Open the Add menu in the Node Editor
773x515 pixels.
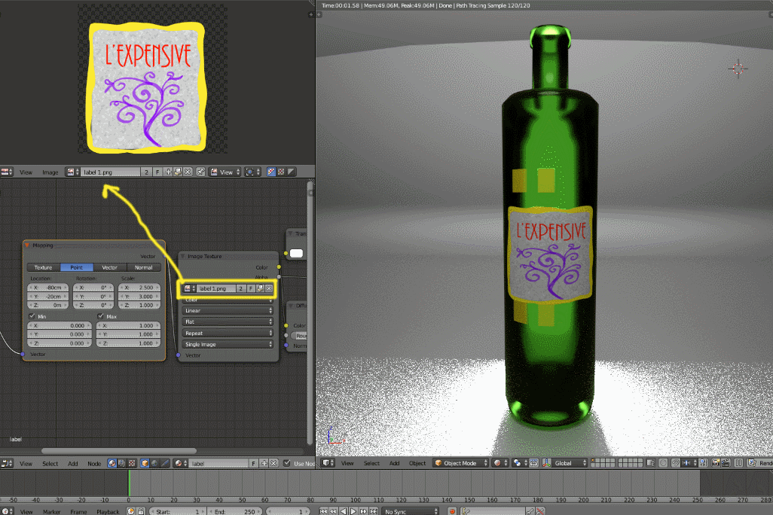(x=73, y=463)
